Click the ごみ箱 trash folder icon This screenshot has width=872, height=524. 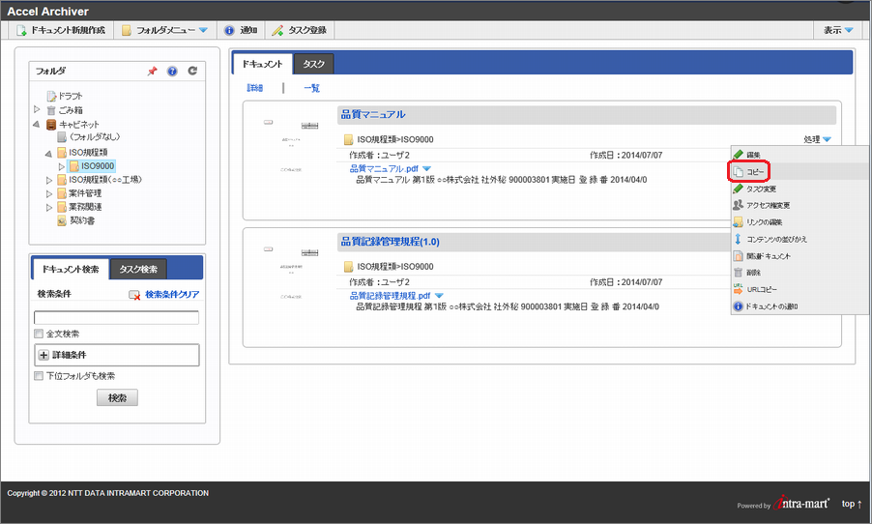[51, 110]
